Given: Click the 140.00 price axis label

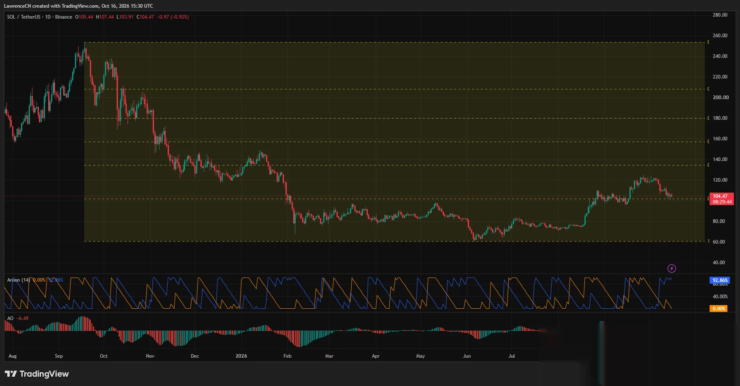Looking at the screenshot, I should tap(720, 159).
